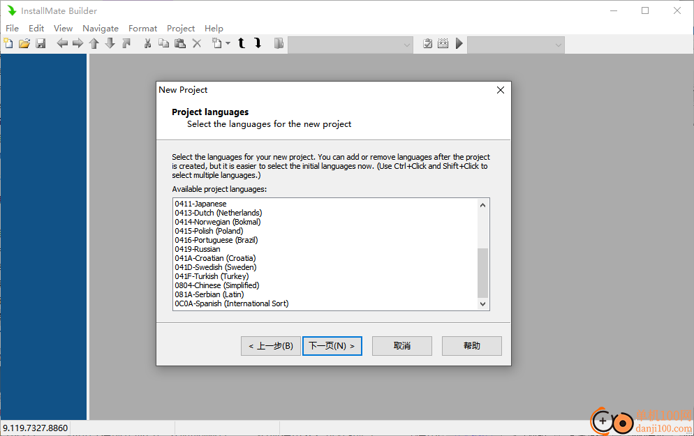Image resolution: width=694 pixels, height=436 pixels.
Task: Click the Down arrow navigation icon
Action: pyautogui.click(x=110, y=43)
